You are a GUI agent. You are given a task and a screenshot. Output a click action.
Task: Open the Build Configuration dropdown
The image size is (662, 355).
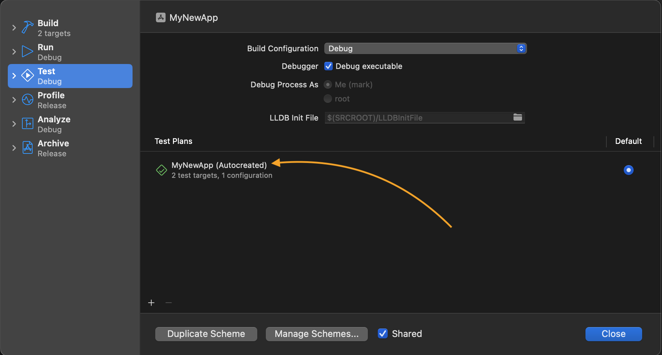coord(425,48)
